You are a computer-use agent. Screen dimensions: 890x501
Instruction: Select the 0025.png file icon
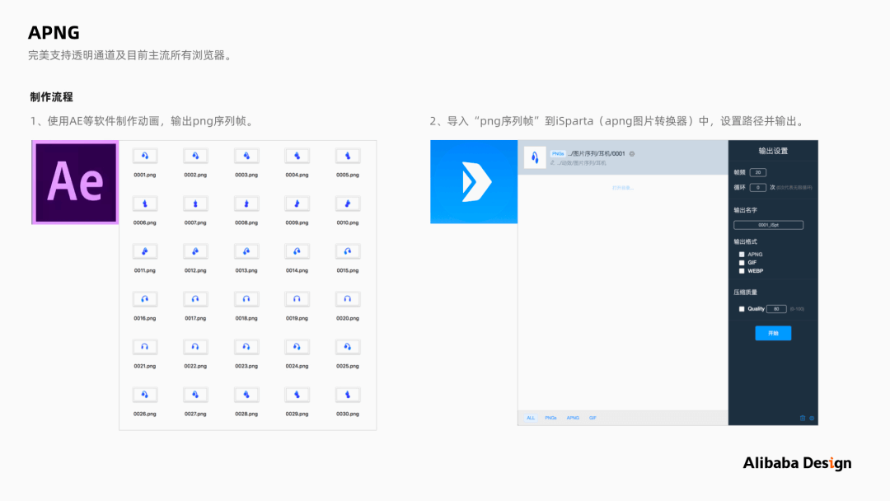coord(348,347)
